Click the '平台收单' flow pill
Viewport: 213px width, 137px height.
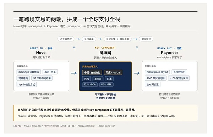tap(89, 39)
